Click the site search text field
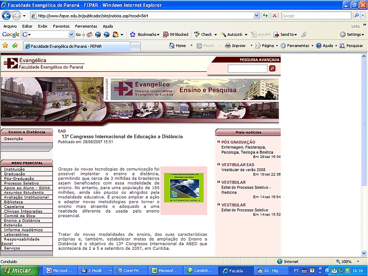Viewport: 368px width, 276px height. (x=247, y=68)
